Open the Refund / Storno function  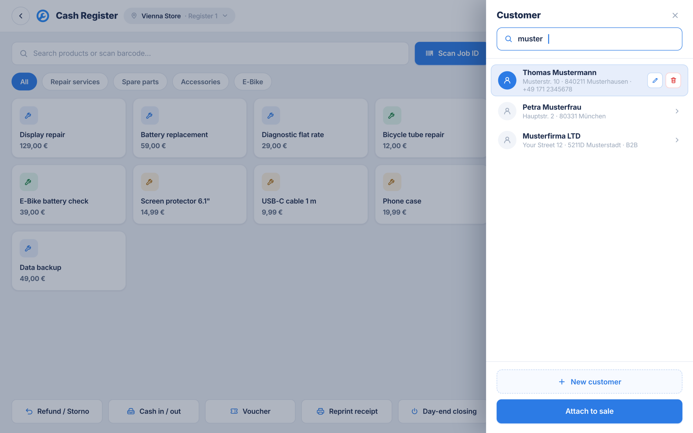pyautogui.click(x=57, y=411)
